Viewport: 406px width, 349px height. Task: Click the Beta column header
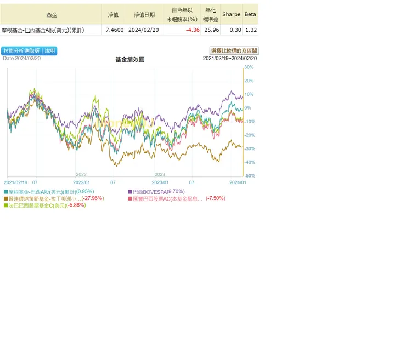point(250,14)
